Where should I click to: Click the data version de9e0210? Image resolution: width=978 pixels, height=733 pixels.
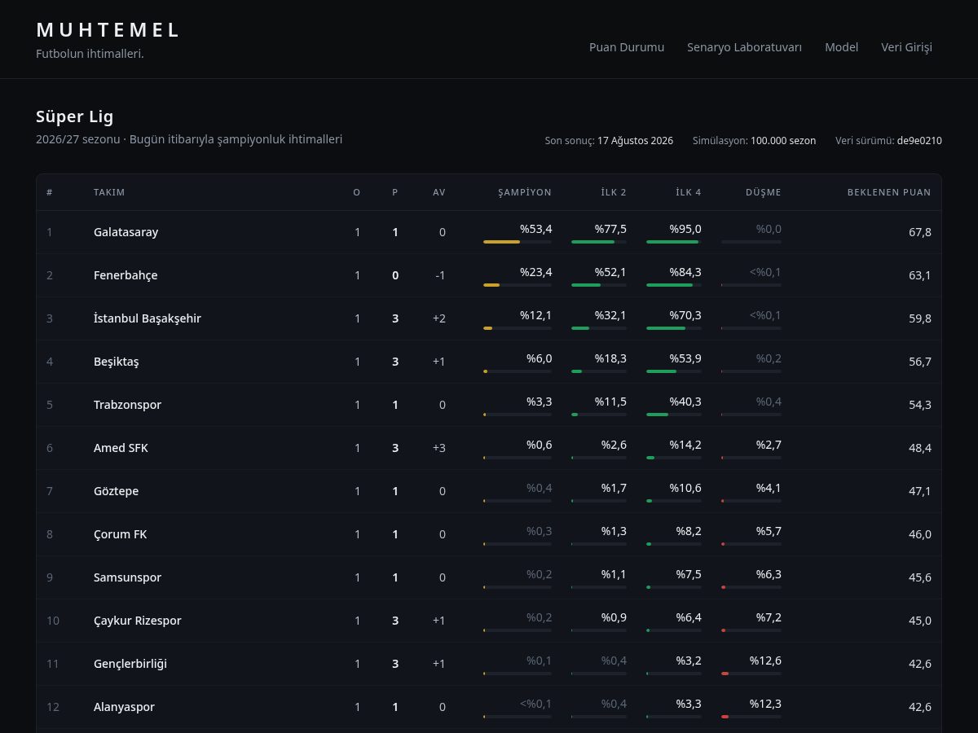[919, 141]
